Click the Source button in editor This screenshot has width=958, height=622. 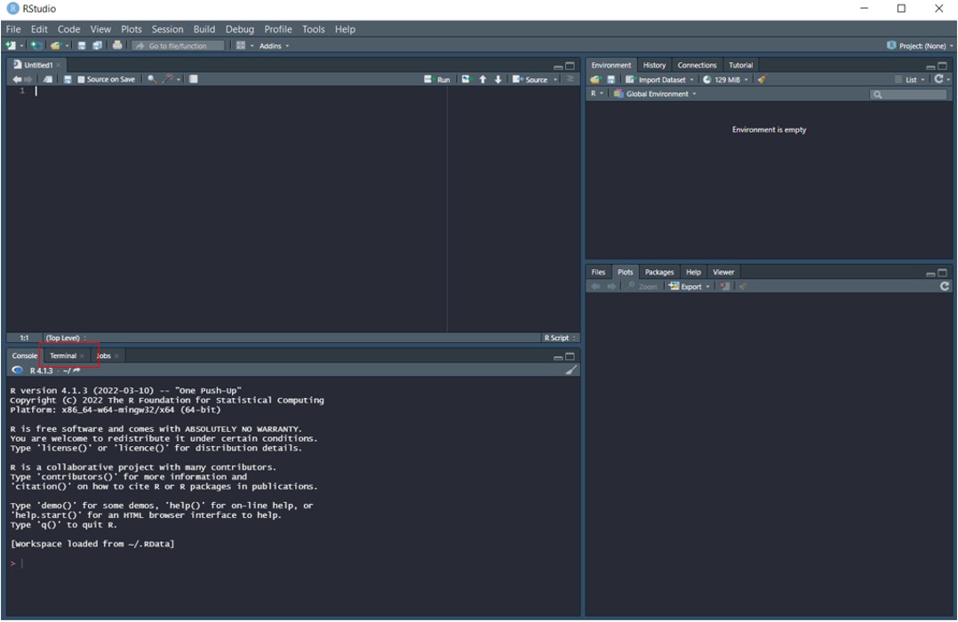click(531, 79)
